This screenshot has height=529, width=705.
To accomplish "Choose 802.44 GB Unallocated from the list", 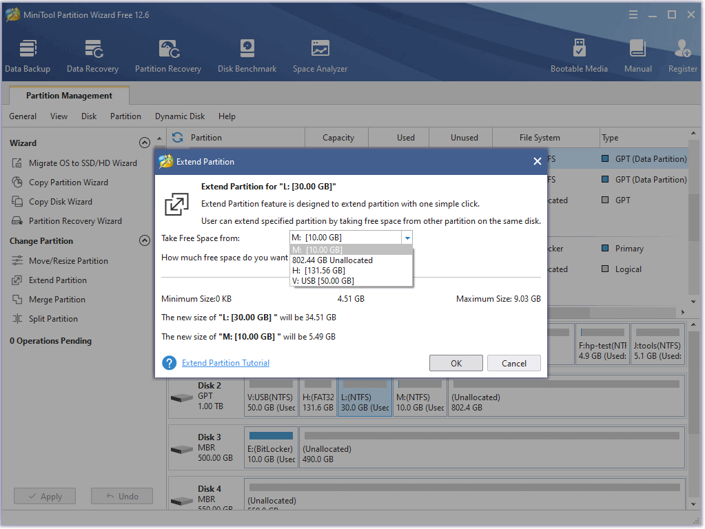I will [332, 260].
